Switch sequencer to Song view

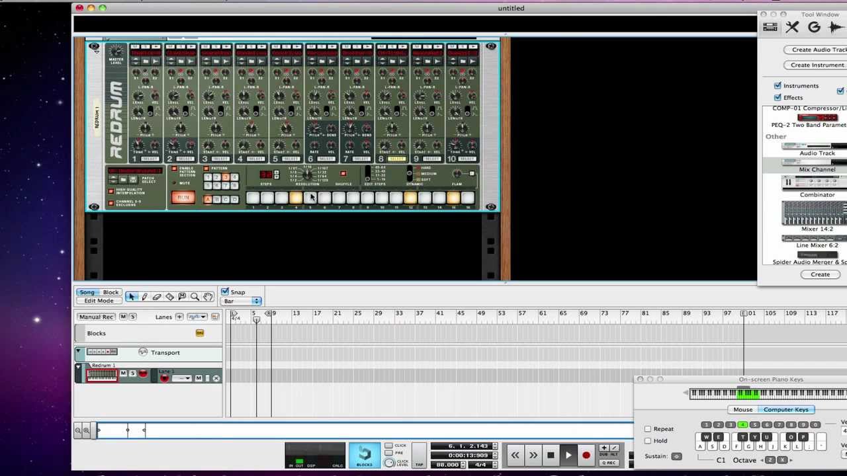click(x=87, y=292)
